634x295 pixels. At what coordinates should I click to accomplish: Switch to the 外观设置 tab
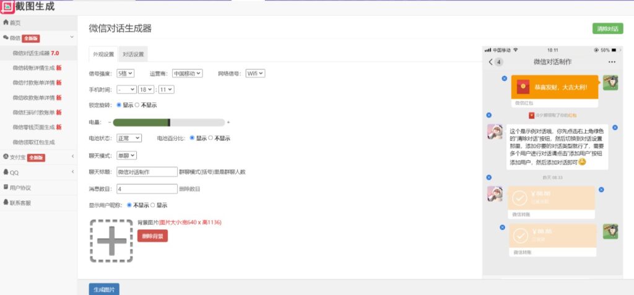103,54
